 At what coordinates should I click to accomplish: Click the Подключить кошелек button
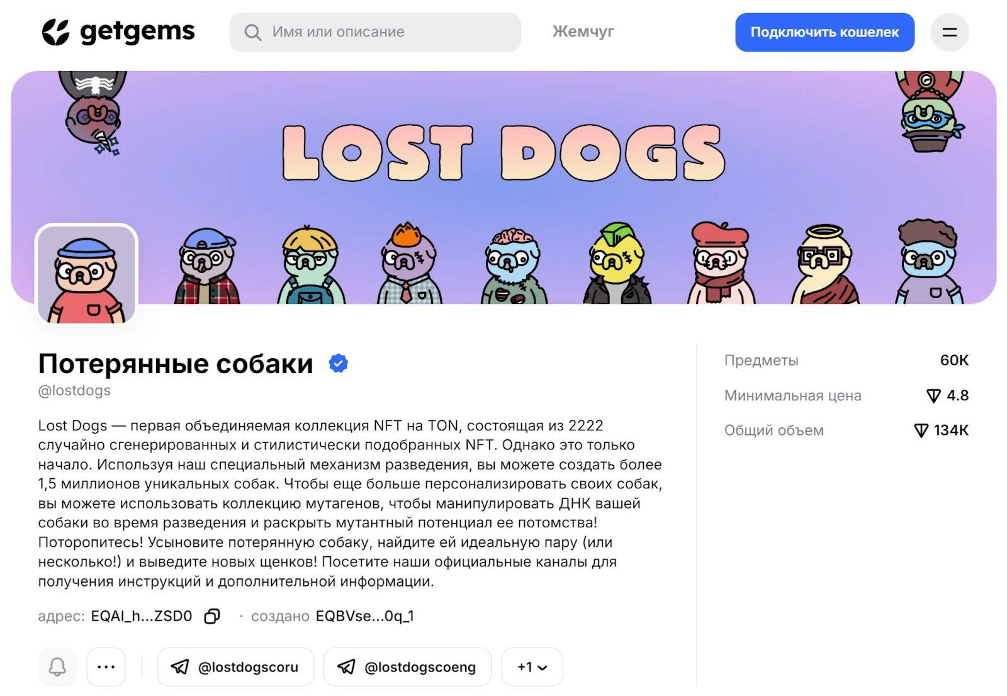tap(824, 32)
